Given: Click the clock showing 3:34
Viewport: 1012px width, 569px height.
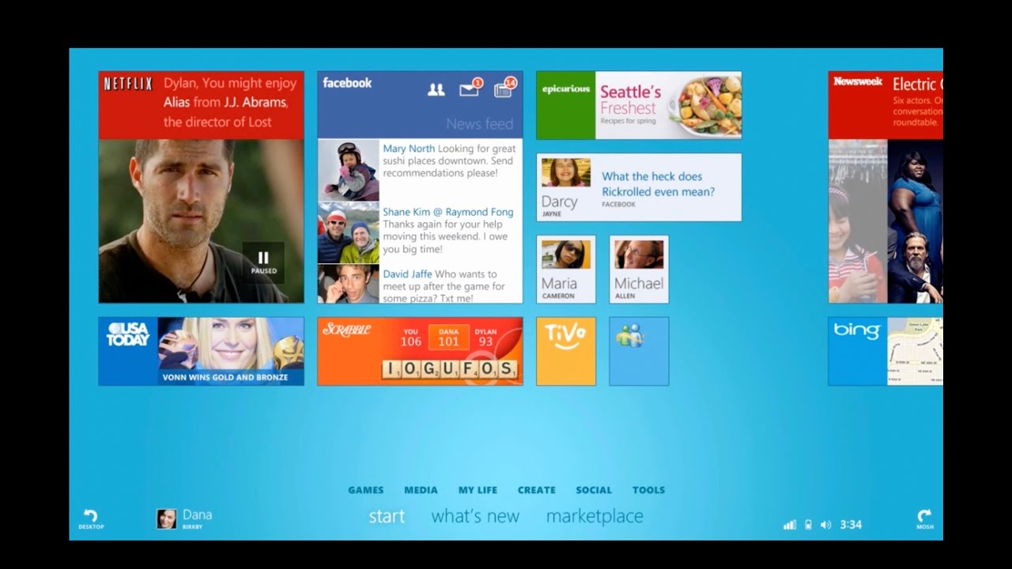Looking at the screenshot, I should 851,525.
